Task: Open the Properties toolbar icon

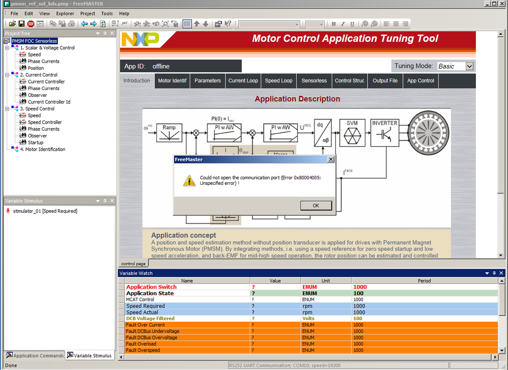Action: point(218,24)
